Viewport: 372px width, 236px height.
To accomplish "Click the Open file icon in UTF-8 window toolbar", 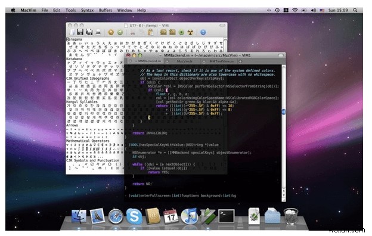I will click(72, 32).
